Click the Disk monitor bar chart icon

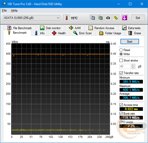[42, 28]
